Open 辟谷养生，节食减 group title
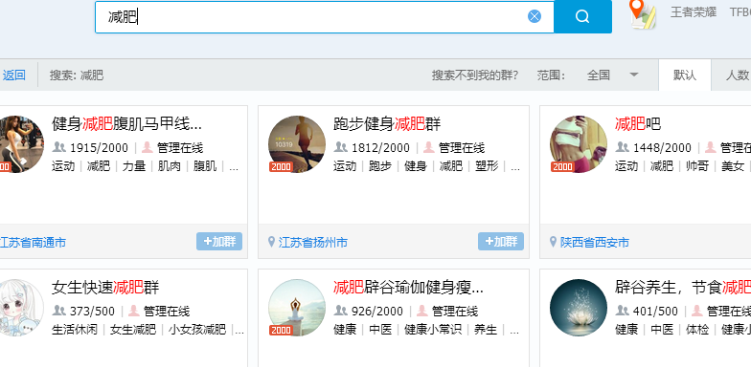Viewport: 751px width, 367px height. (683, 289)
